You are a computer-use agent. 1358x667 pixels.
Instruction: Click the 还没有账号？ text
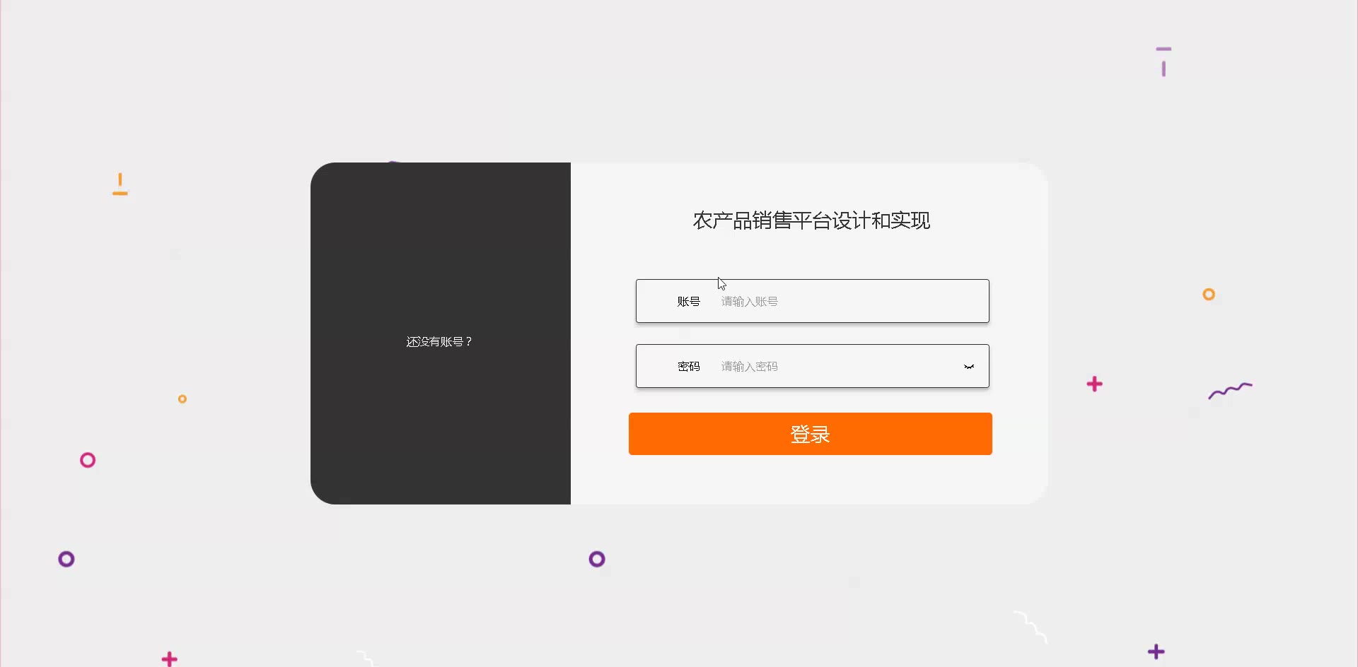coord(439,342)
